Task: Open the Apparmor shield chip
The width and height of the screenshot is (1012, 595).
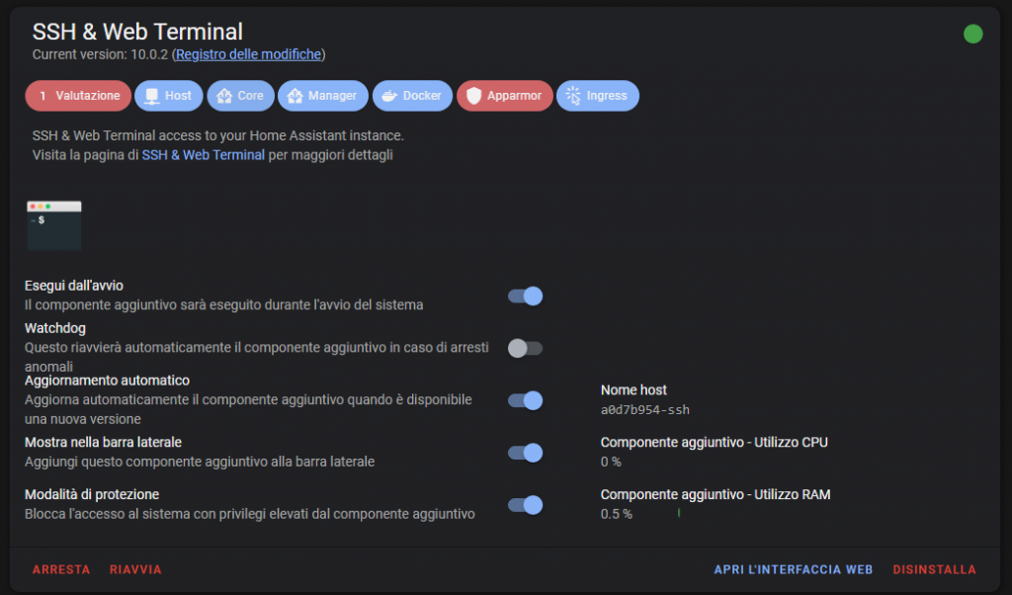Action: (x=505, y=96)
